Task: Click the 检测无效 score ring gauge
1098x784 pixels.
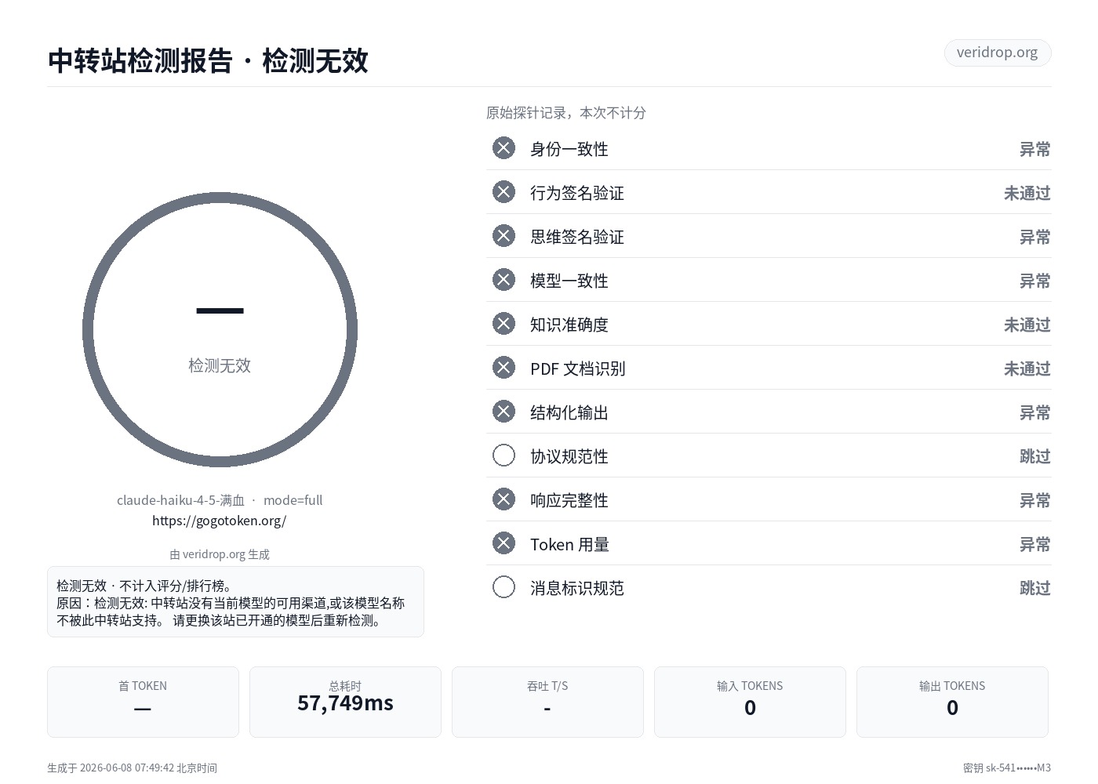Action: click(220, 329)
